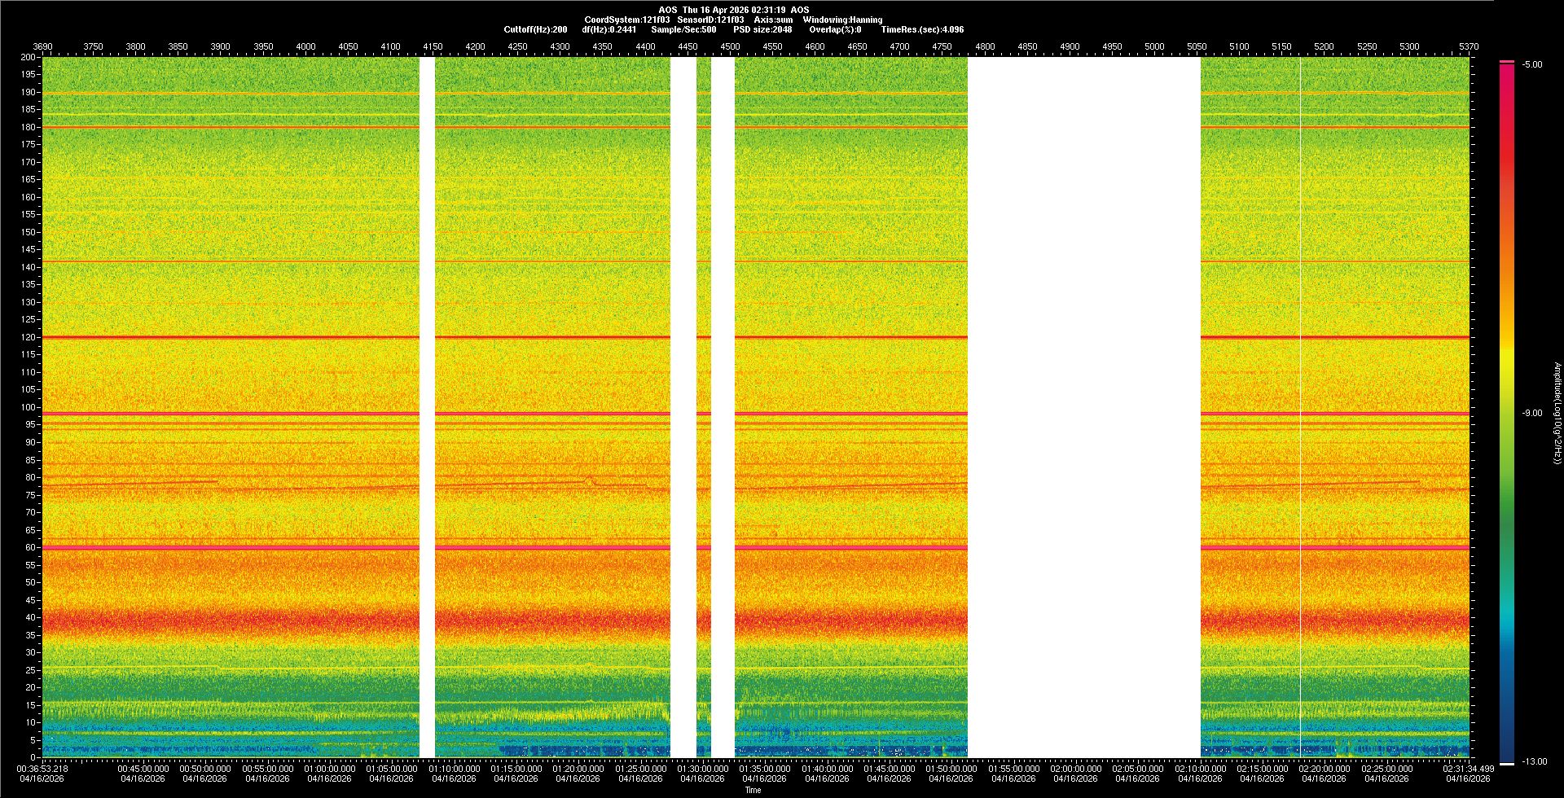Screen dimensions: 1564x798
Task: Click the TimeRes.(sec):4.096 parameter text
Action: 922,29
